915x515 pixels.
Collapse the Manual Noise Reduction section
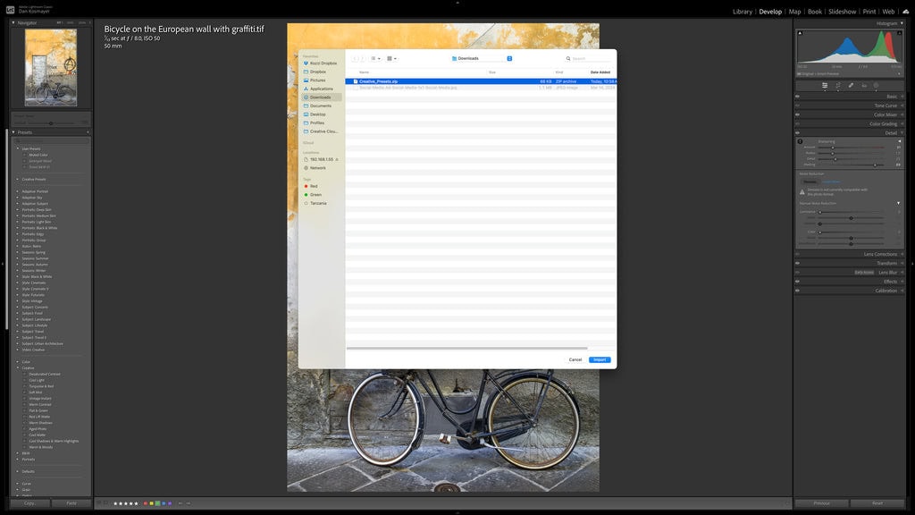click(898, 203)
